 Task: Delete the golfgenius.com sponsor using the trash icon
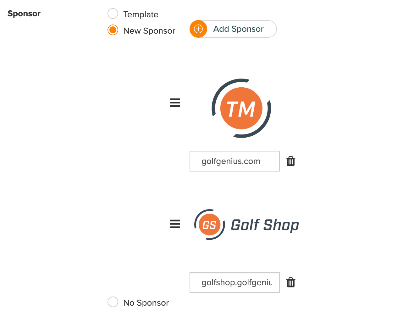coord(291,161)
